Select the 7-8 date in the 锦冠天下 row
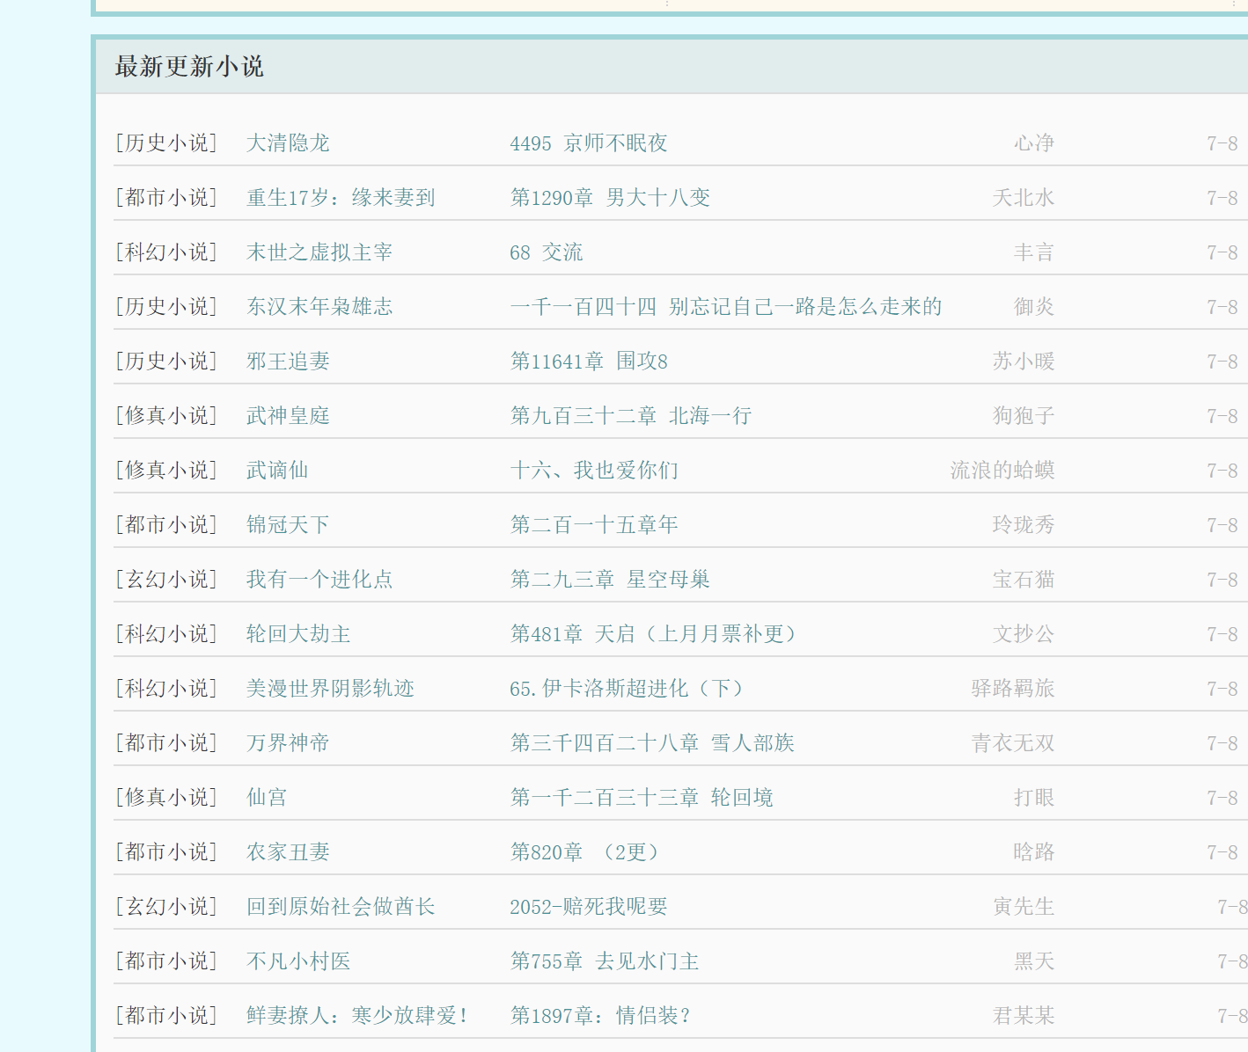 coord(1222,525)
